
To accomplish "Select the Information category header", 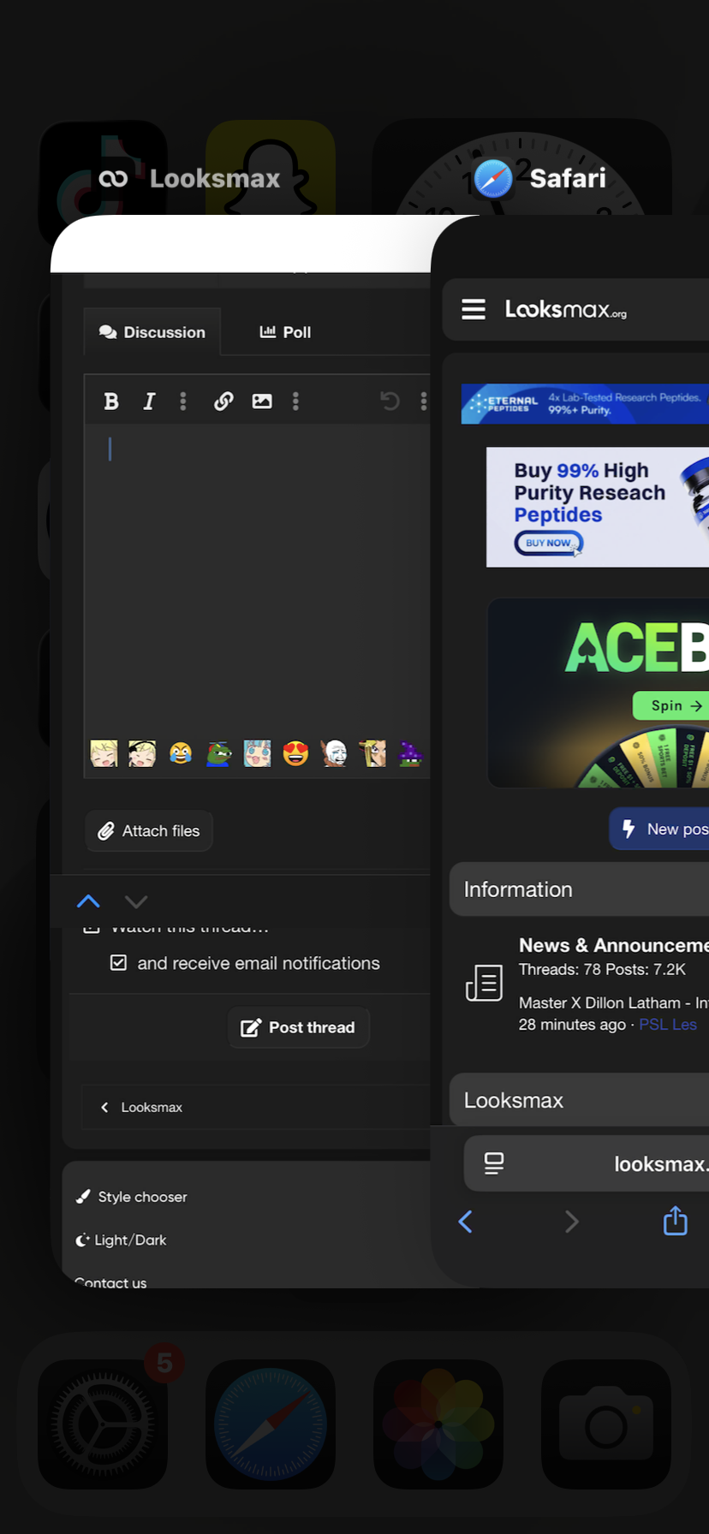I will 579,889.
